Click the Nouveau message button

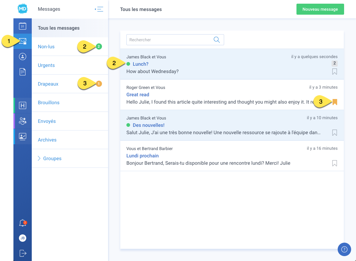(x=320, y=9)
